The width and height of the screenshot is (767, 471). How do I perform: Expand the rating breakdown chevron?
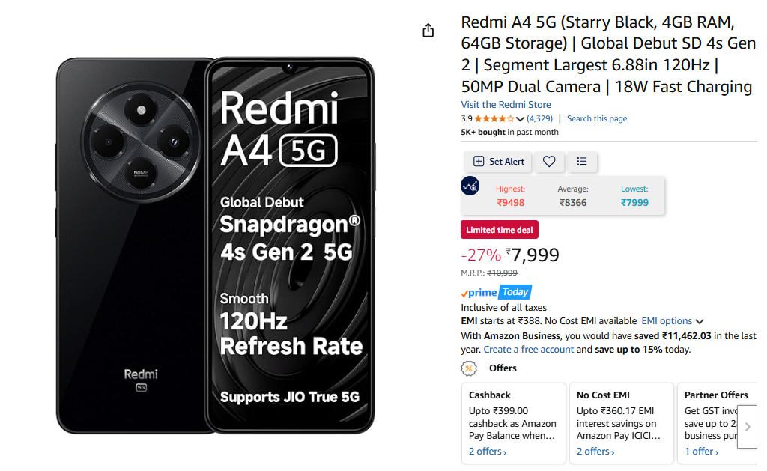520,119
